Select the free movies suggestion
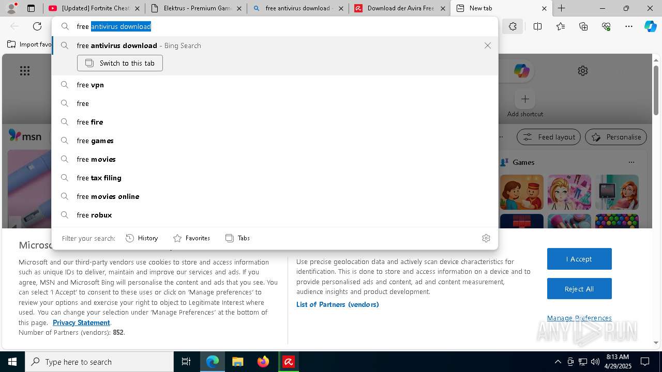The height and width of the screenshot is (372, 662). [275, 159]
